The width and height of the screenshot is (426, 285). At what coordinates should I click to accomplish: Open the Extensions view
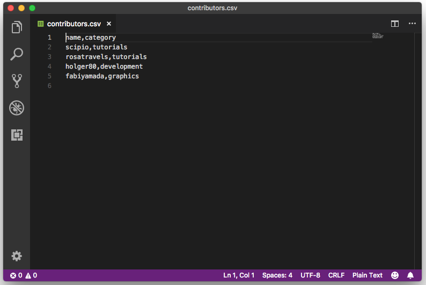(x=17, y=135)
